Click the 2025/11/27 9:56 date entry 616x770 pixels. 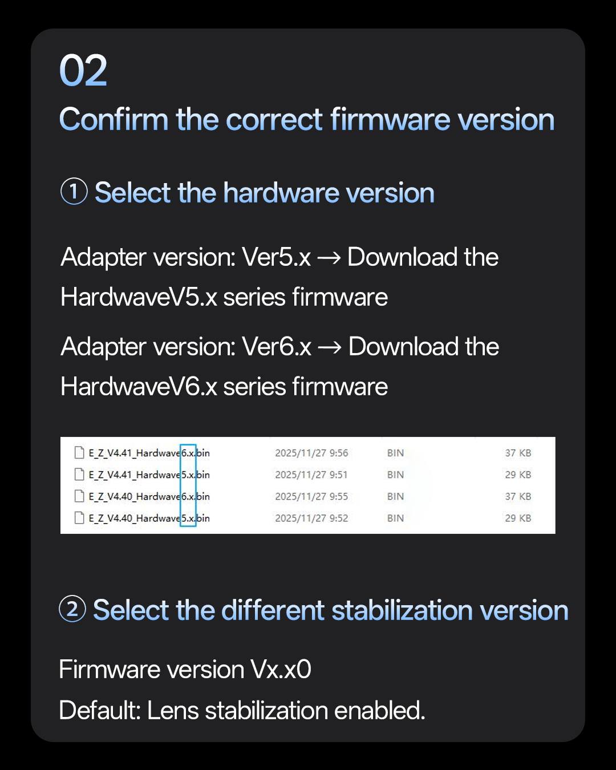[311, 453]
